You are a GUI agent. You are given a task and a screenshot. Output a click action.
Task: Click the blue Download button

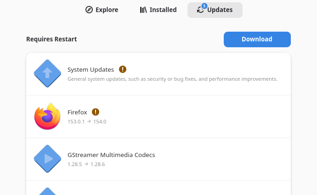pos(257,39)
